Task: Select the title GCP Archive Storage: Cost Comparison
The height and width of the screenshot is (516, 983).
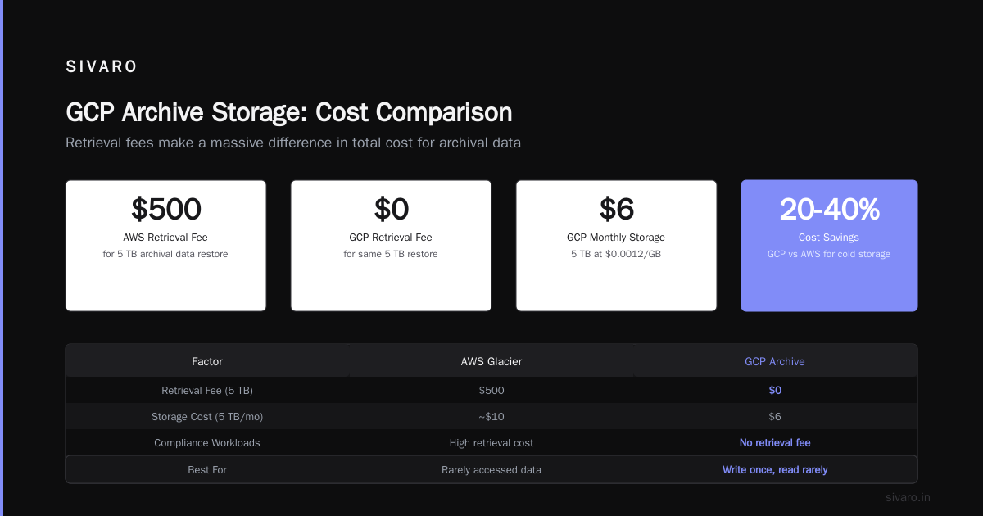Action: [x=289, y=113]
